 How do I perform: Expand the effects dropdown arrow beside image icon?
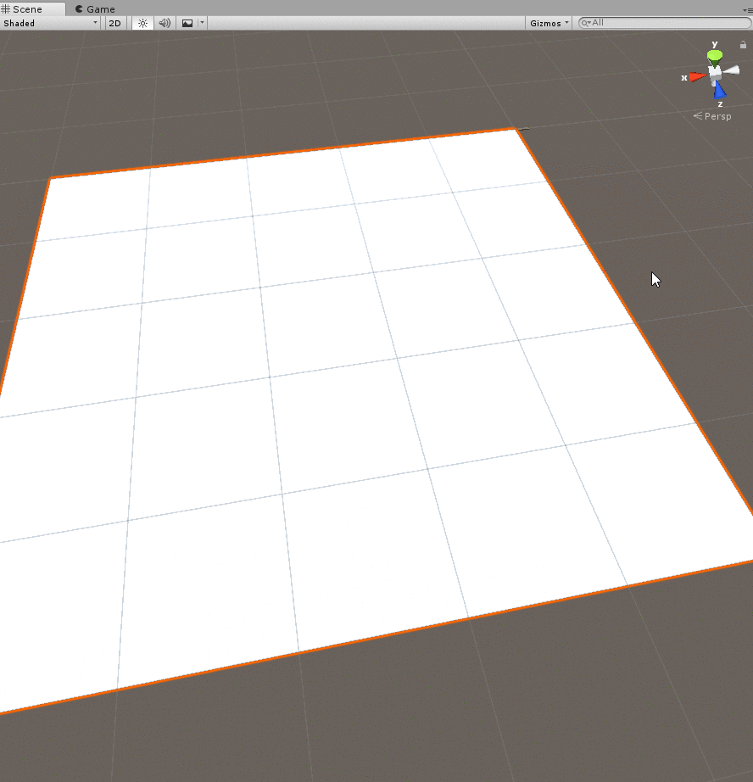(202, 23)
